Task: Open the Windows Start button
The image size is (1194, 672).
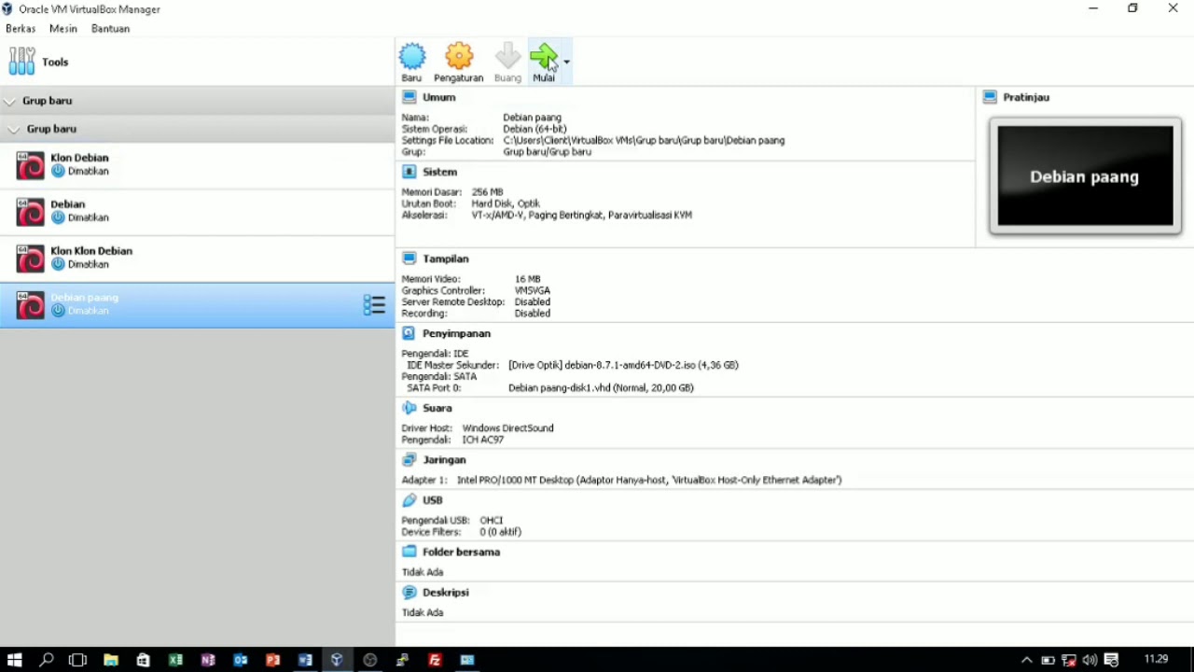Action: pos(15,660)
